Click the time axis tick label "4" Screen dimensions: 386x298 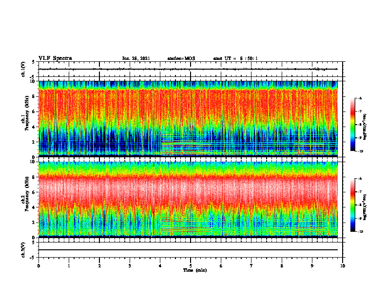pyautogui.click(x=160, y=266)
